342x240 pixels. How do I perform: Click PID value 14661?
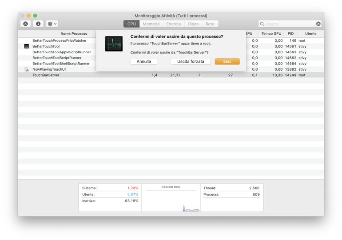290,46
